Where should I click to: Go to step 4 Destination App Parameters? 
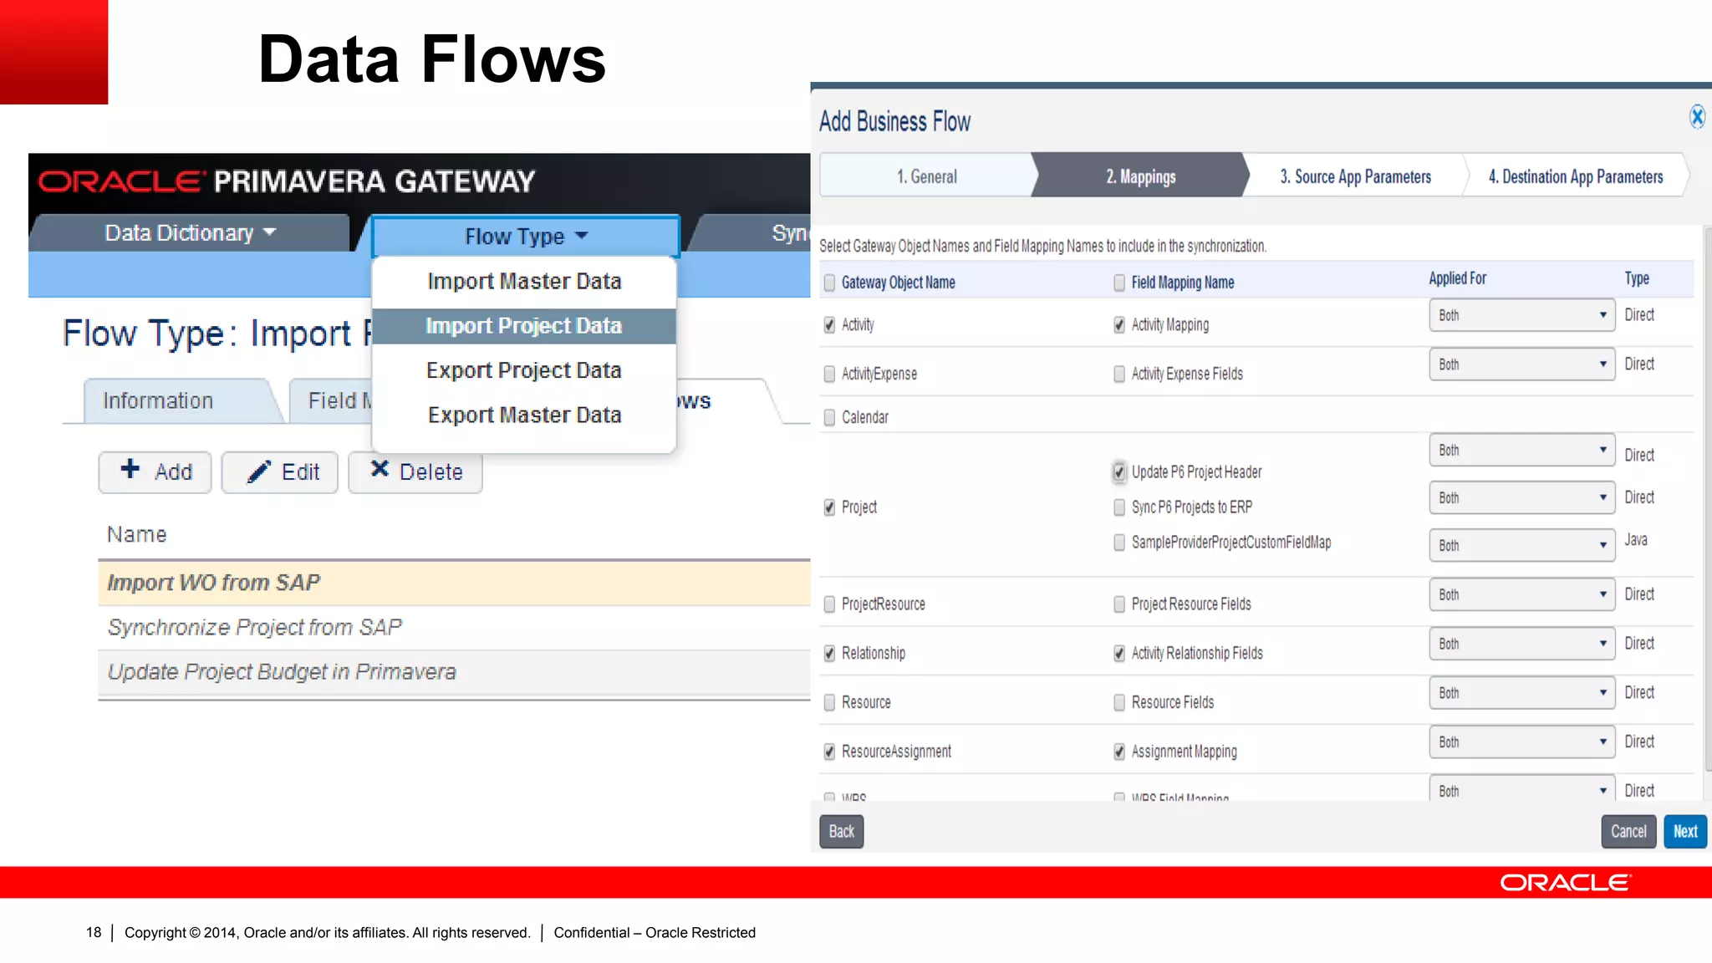(x=1576, y=176)
